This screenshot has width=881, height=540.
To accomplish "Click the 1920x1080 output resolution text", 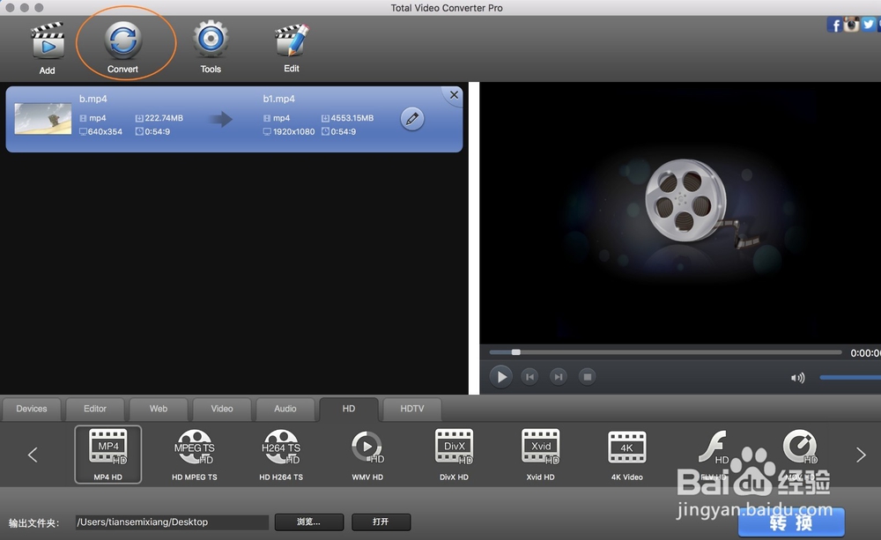I will pos(294,131).
